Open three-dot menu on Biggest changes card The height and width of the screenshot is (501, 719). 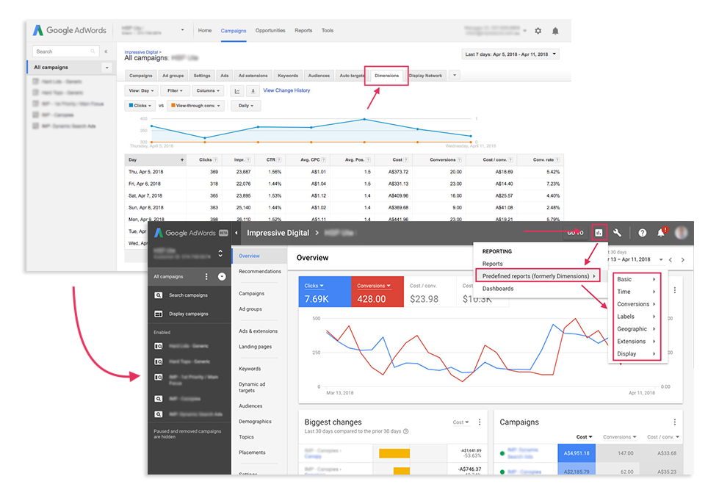pyautogui.click(x=480, y=422)
